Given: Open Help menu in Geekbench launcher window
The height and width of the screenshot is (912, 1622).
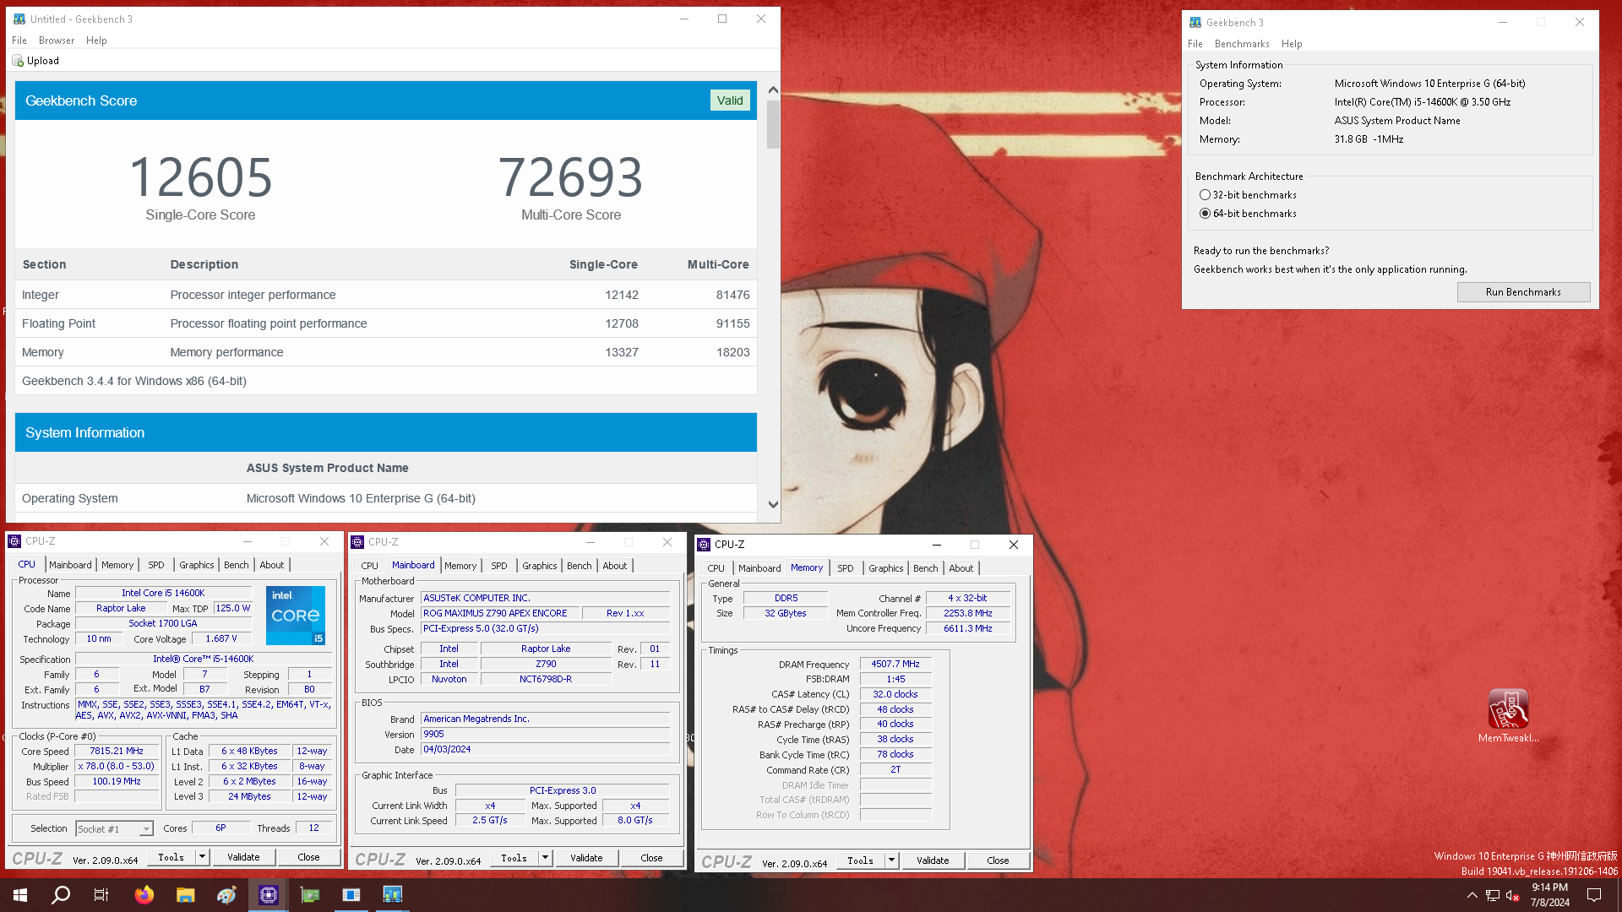Looking at the screenshot, I should (1292, 44).
